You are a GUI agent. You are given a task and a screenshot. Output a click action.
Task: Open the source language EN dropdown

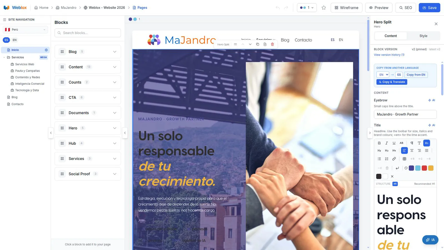click(383, 75)
